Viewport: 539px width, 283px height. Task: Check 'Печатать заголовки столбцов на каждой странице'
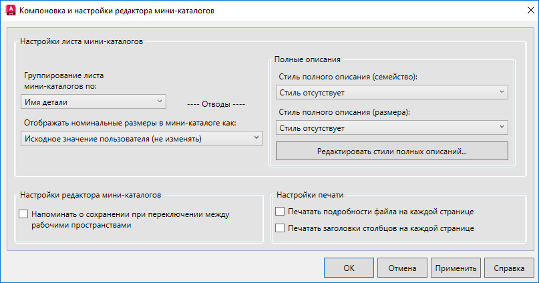[x=281, y=228]
